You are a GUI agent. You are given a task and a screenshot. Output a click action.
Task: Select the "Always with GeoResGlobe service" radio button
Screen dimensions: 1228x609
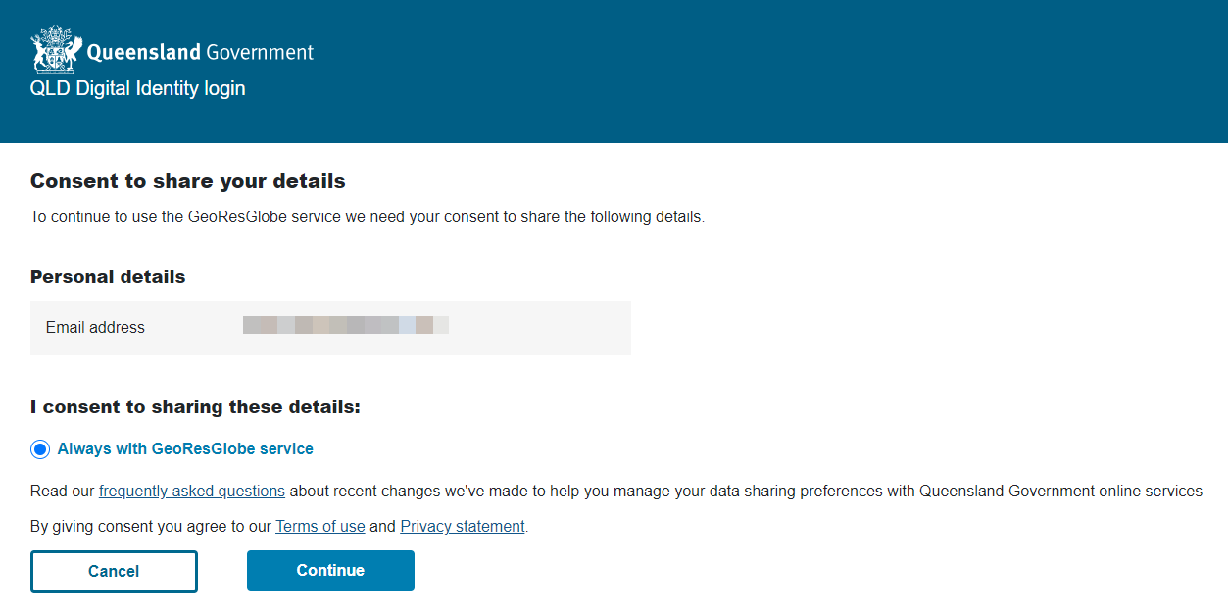40,449
